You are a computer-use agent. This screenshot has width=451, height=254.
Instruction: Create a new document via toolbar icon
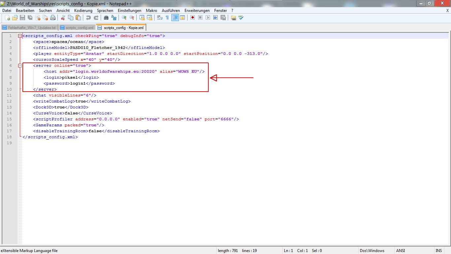[x=7, y=18]
